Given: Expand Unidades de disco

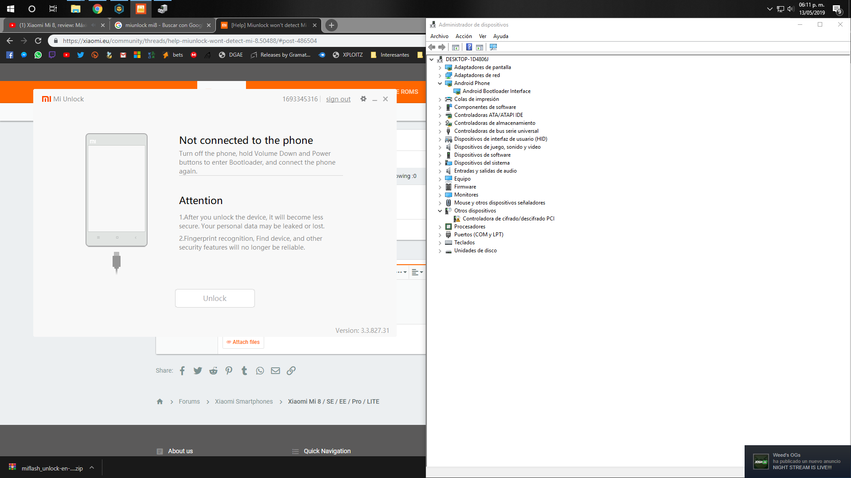Looking at the screenshot, I should [440, 251].
